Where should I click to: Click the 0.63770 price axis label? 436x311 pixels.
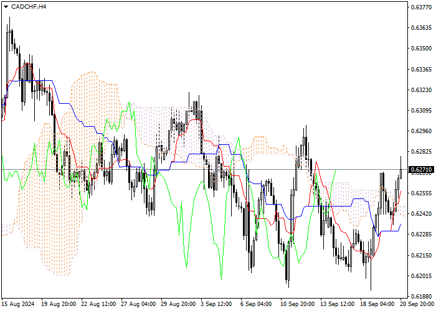pos(421,7)
